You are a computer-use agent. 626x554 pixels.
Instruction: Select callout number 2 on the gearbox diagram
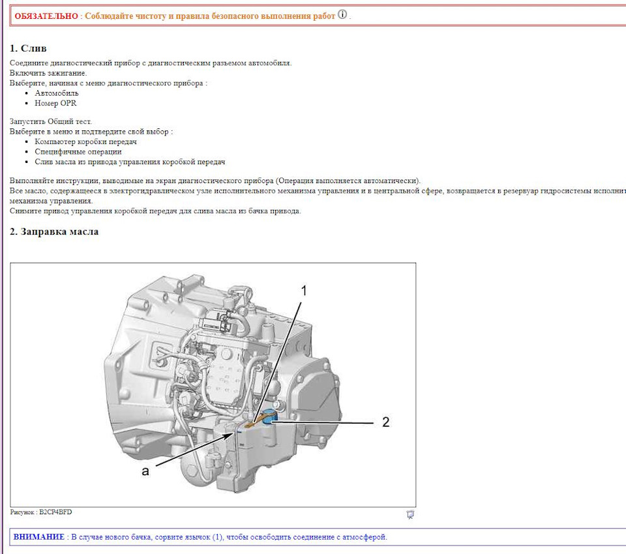(386, 422)
